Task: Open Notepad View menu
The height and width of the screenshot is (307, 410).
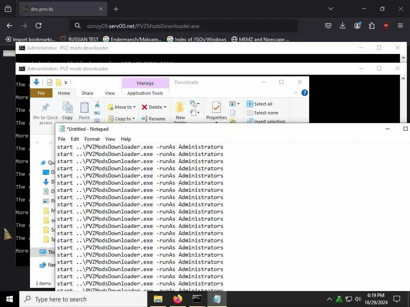Action: [x=110, y=139]
